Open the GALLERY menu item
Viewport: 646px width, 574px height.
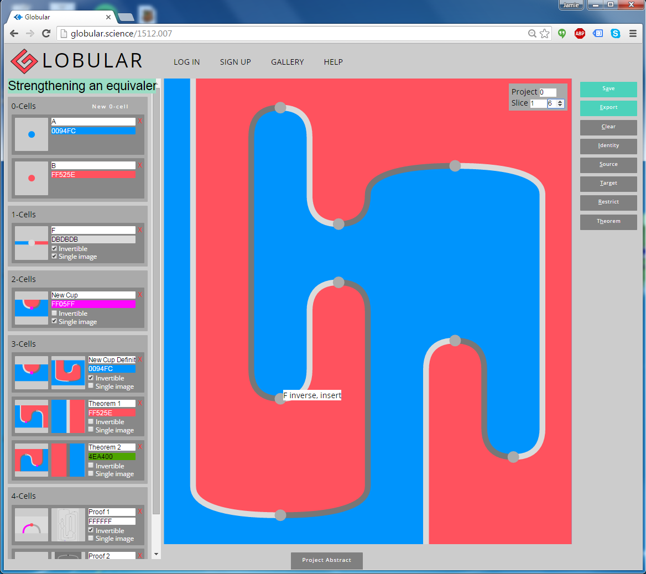click(287, 62)
